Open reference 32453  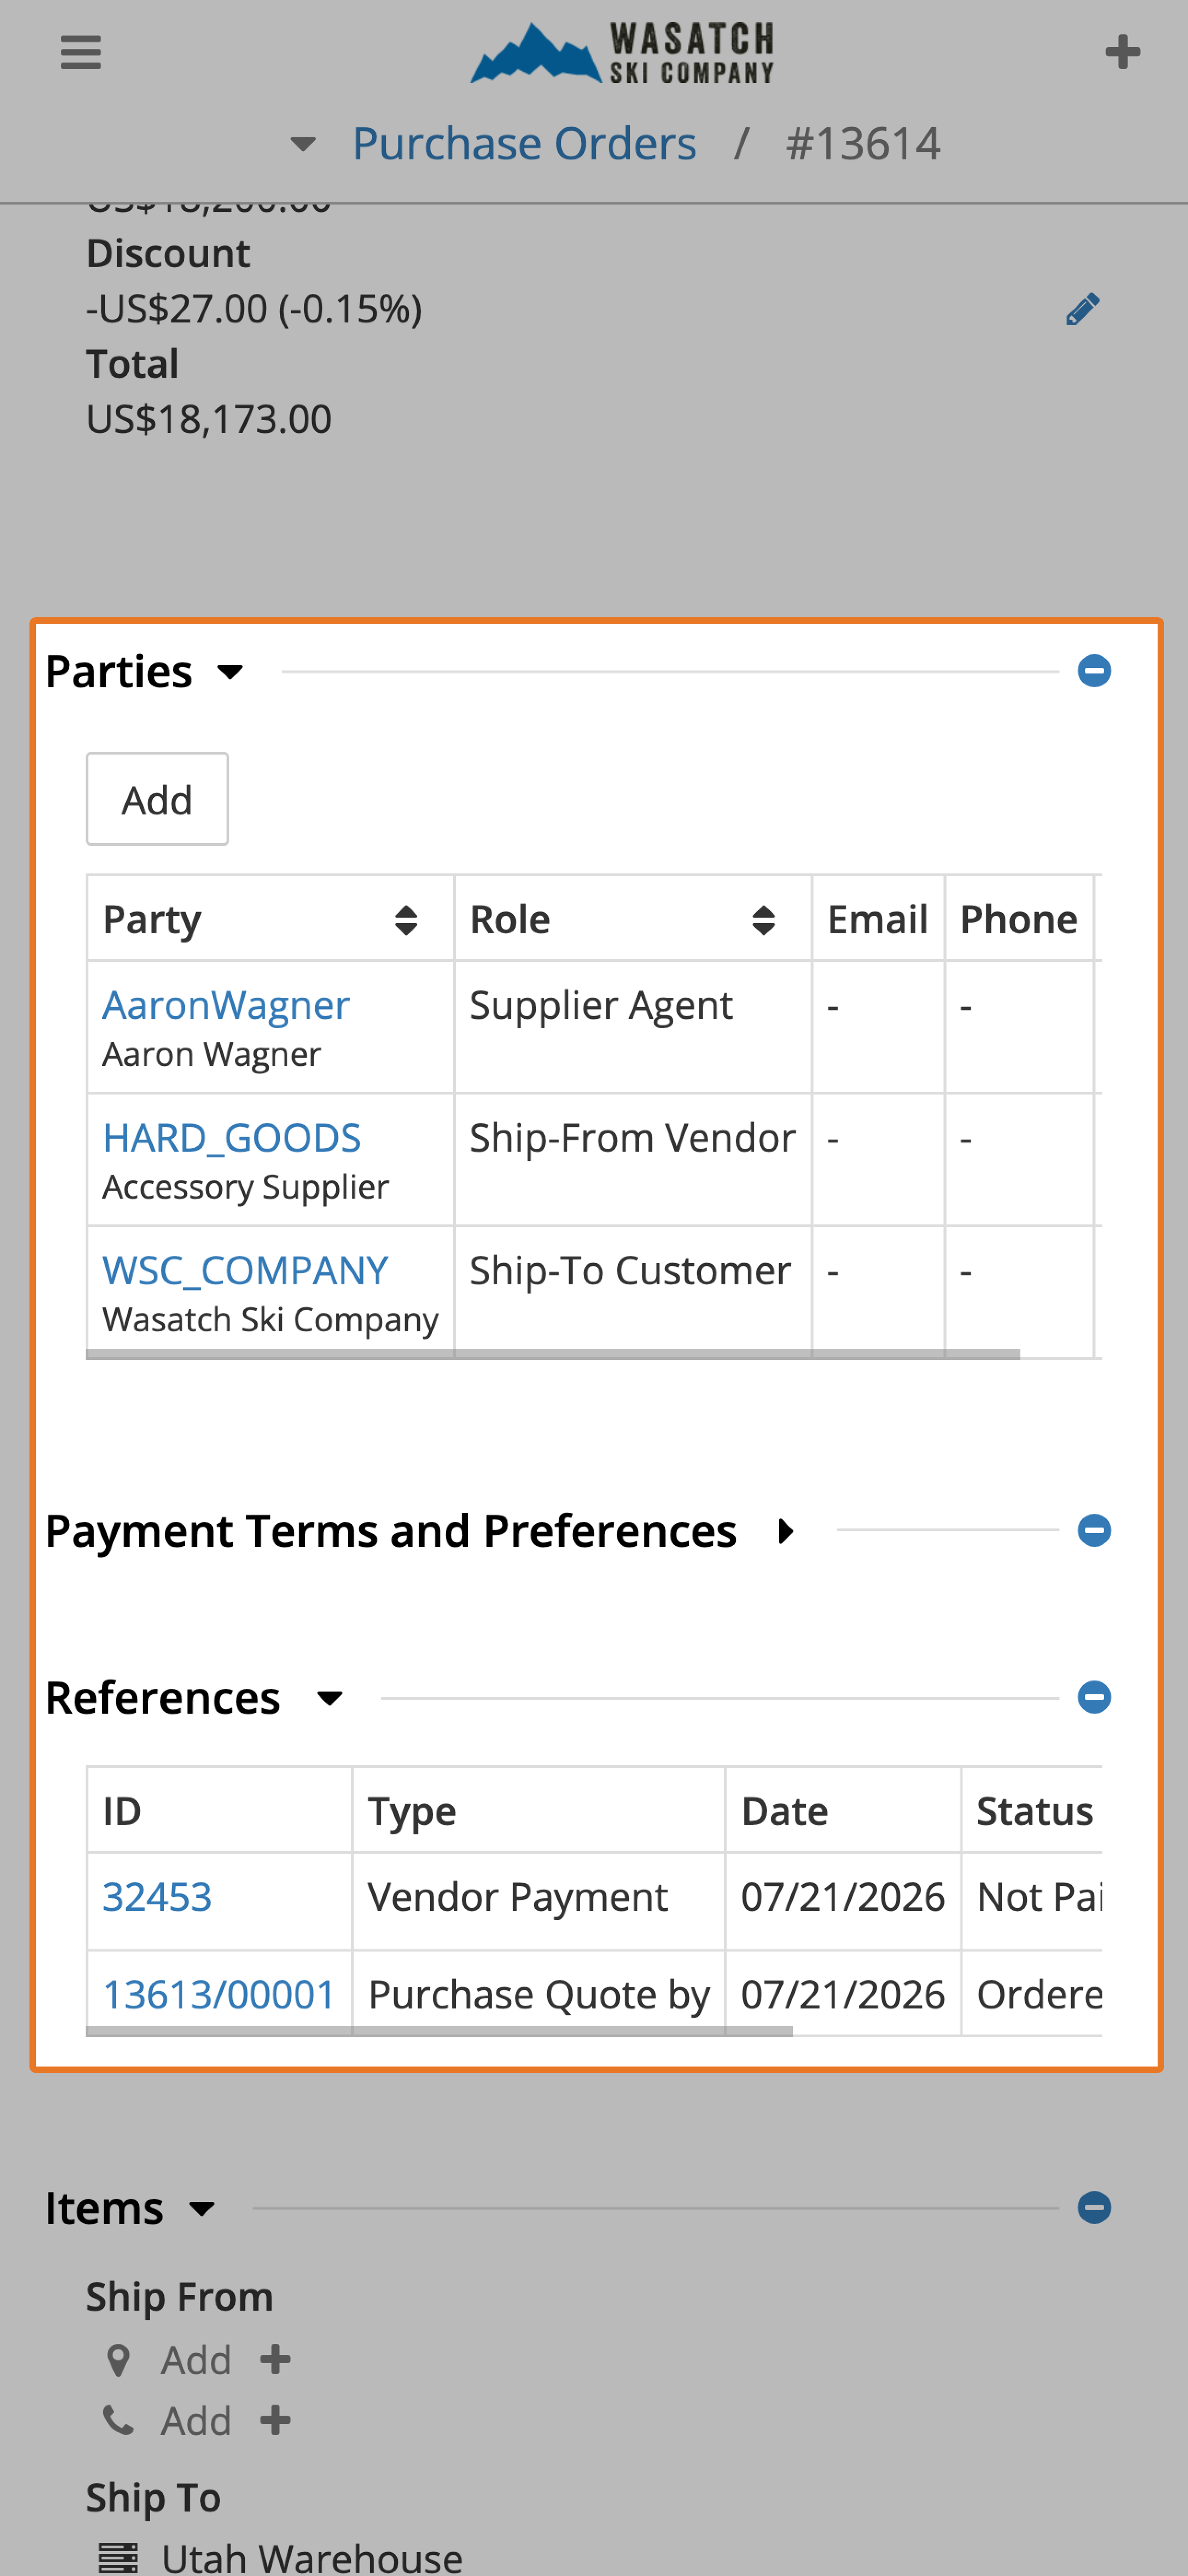[157, 1896]
